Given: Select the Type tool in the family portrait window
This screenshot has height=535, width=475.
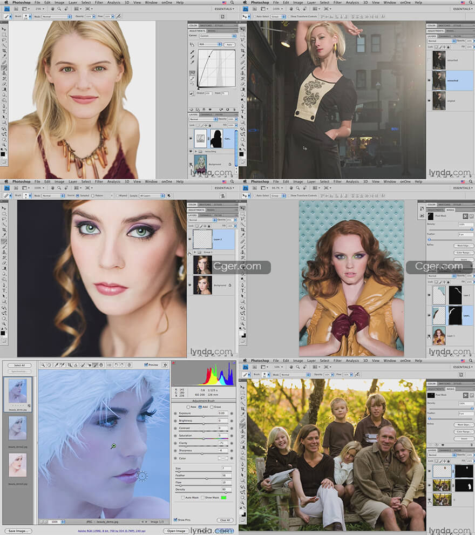Looking at the screenshot, I should point(242,470).
